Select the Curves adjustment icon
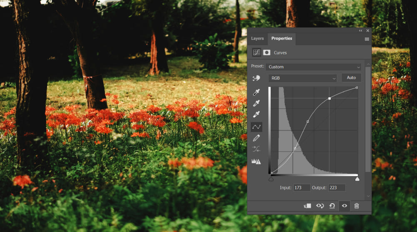The image size is (417, 232). 256,53
